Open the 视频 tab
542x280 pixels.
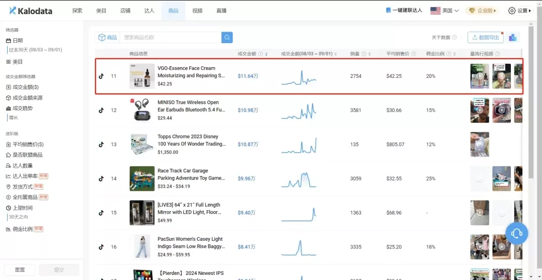tap(197, 11)
